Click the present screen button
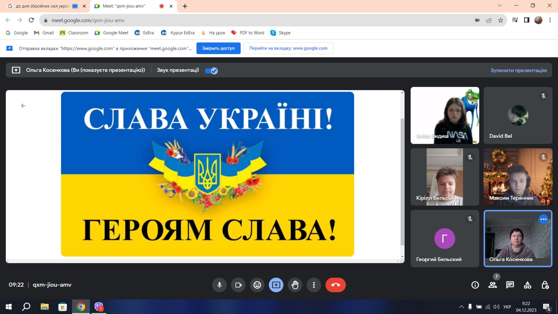This screenshot has height=314, width=558. pyautogui.click(x=276, y=285)
